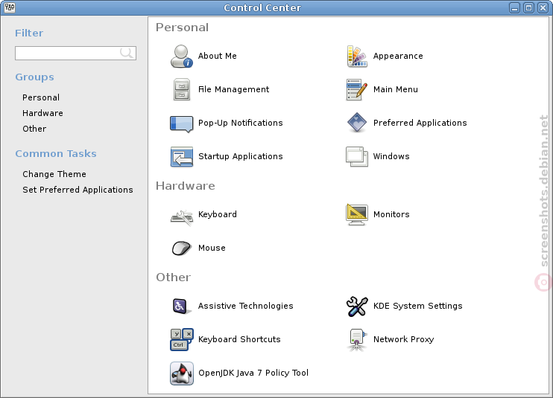Open the Mouse settings icon
553x398 pixels.
point(181,248)
